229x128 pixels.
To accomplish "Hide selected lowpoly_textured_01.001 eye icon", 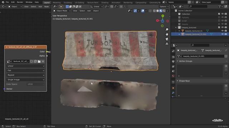I will point(223,34).
